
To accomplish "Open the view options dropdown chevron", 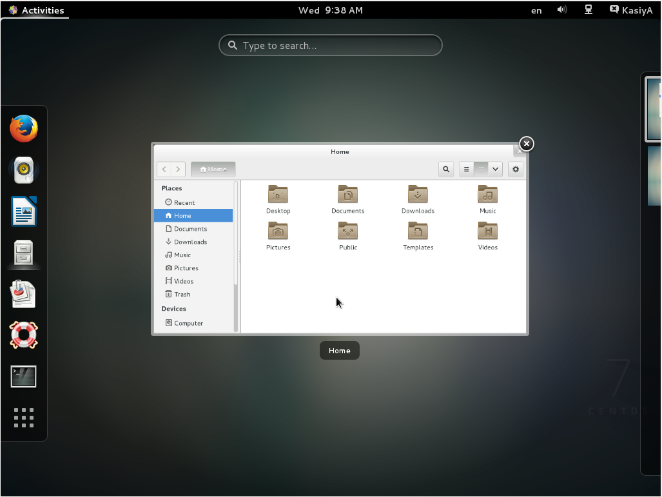I will click(x=495, y=168).
